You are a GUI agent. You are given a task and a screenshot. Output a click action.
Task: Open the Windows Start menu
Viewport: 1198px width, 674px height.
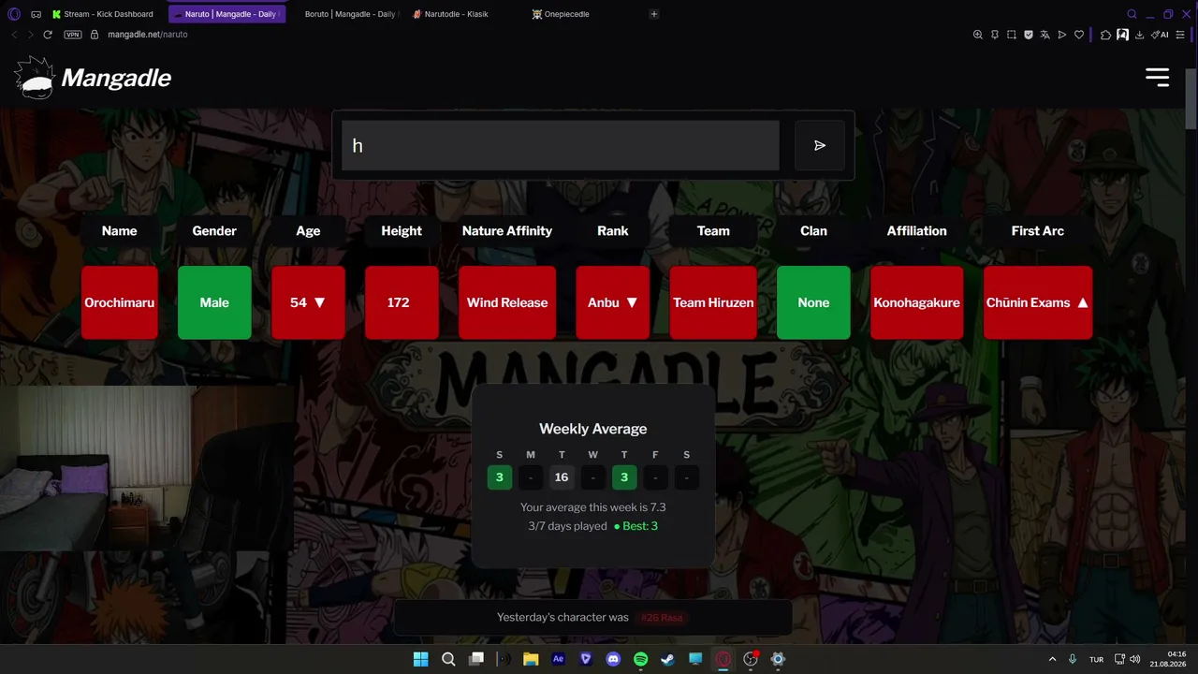point(420,659)
